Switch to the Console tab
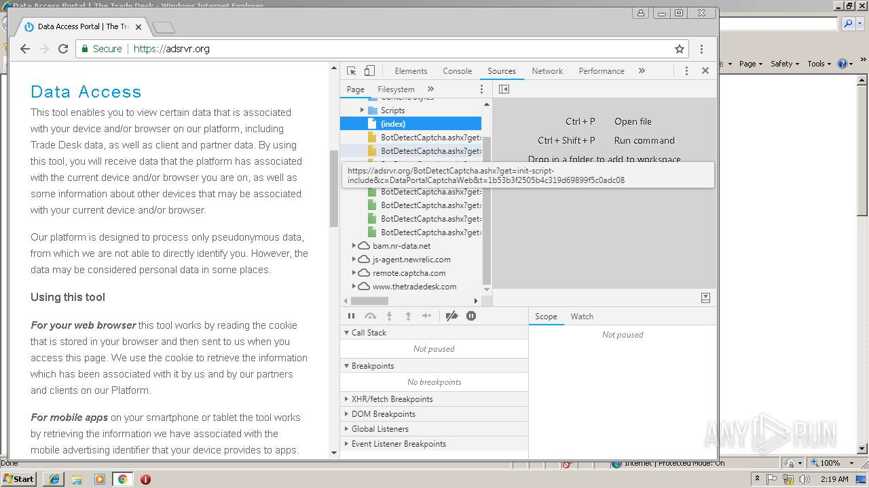The width and height of the screenshot is (869, 488). point(458,70)
